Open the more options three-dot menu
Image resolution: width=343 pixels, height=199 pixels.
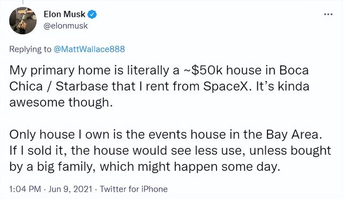tap(329, 14)
